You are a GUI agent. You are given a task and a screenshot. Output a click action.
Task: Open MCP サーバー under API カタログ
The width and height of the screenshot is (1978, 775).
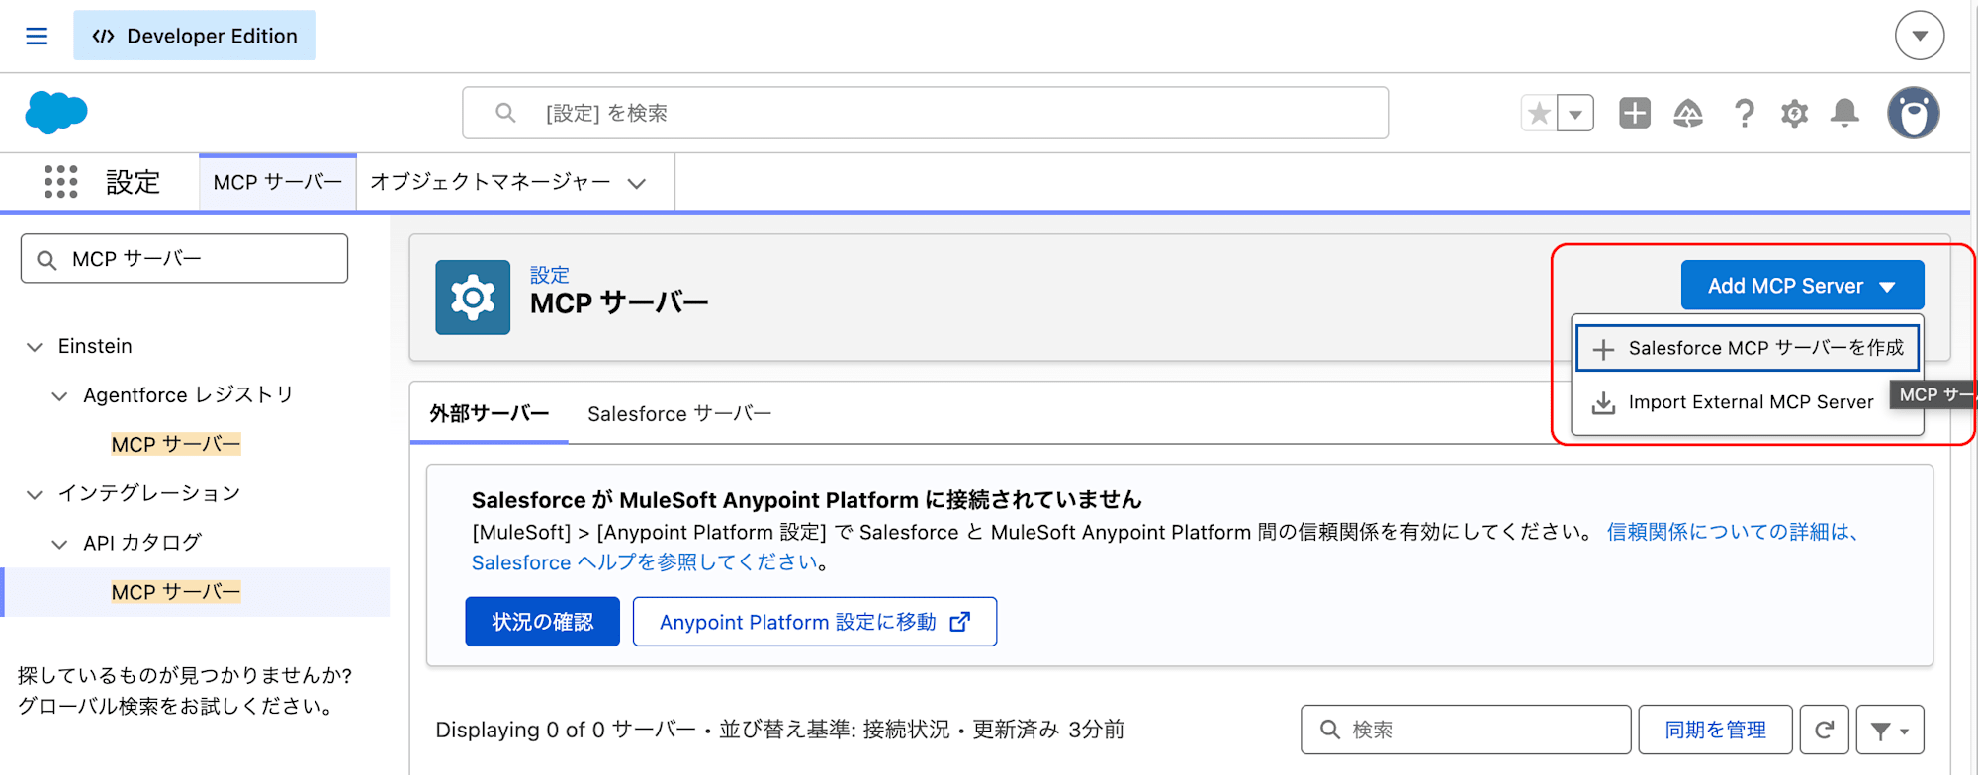(x=176, y=592)
